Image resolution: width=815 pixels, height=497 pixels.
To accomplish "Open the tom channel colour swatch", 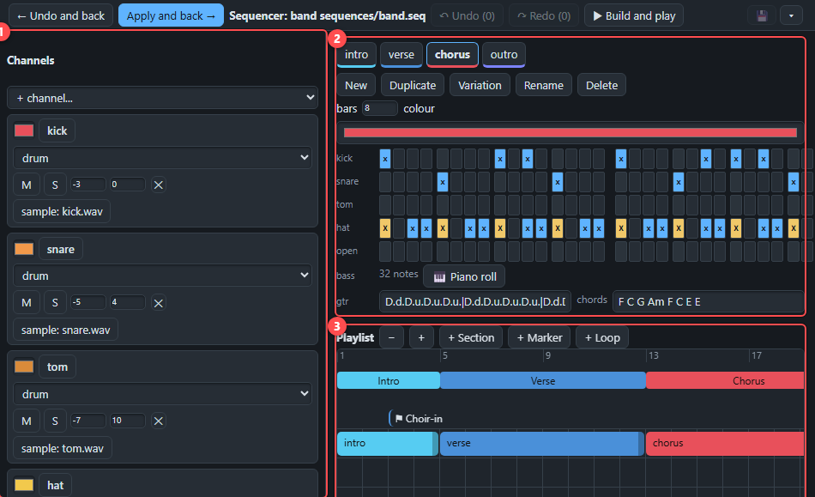I will tap(24, 367).
